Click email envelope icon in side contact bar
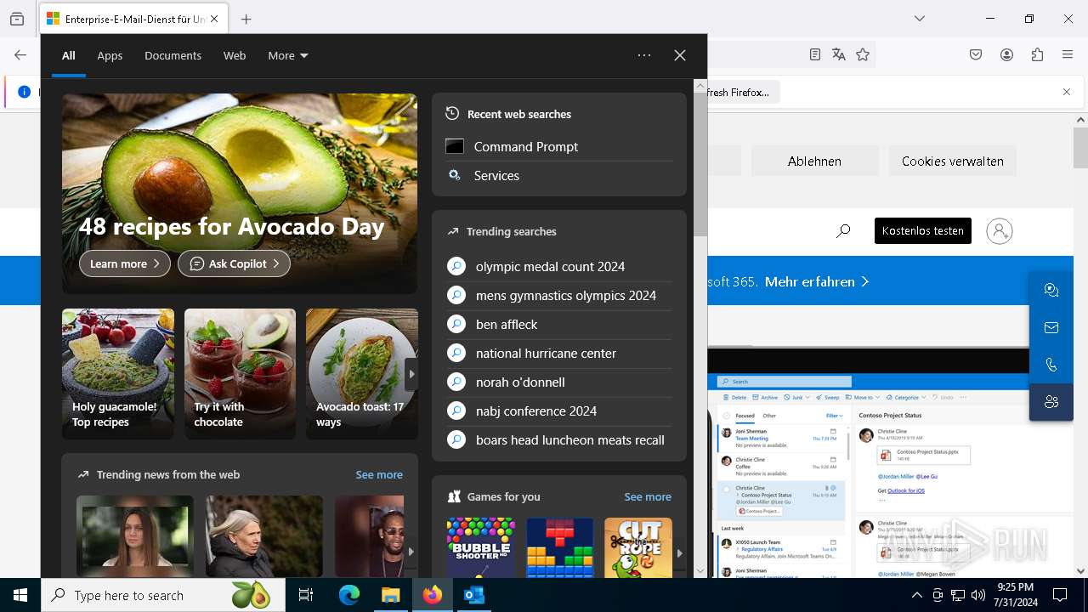 1051,327
